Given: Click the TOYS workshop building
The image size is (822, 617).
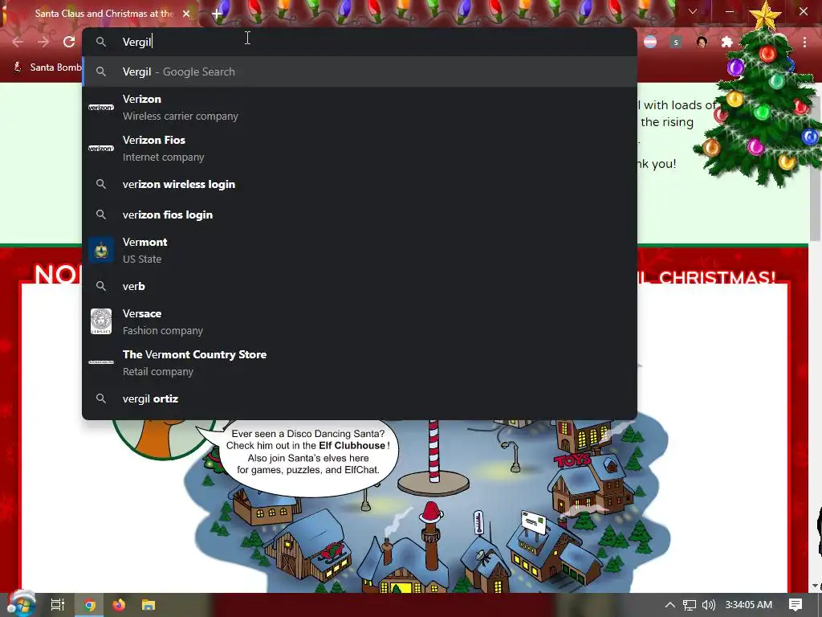Looking at the screenshot, I should (x=592, y=484).
